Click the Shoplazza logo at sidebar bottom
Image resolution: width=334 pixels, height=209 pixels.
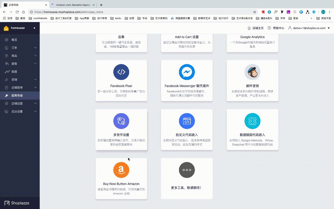[17, 203]
